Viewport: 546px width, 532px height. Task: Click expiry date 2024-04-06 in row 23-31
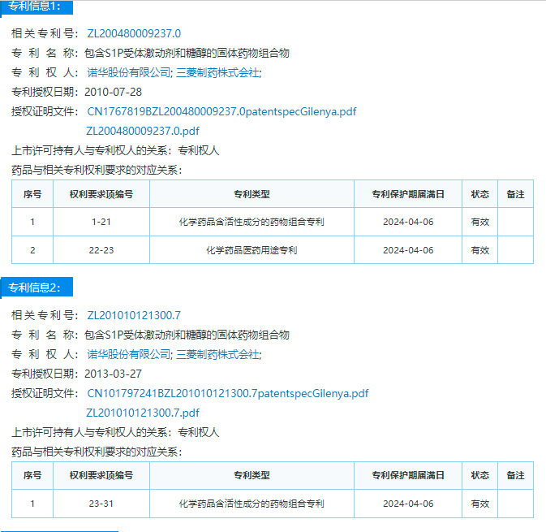408,504
